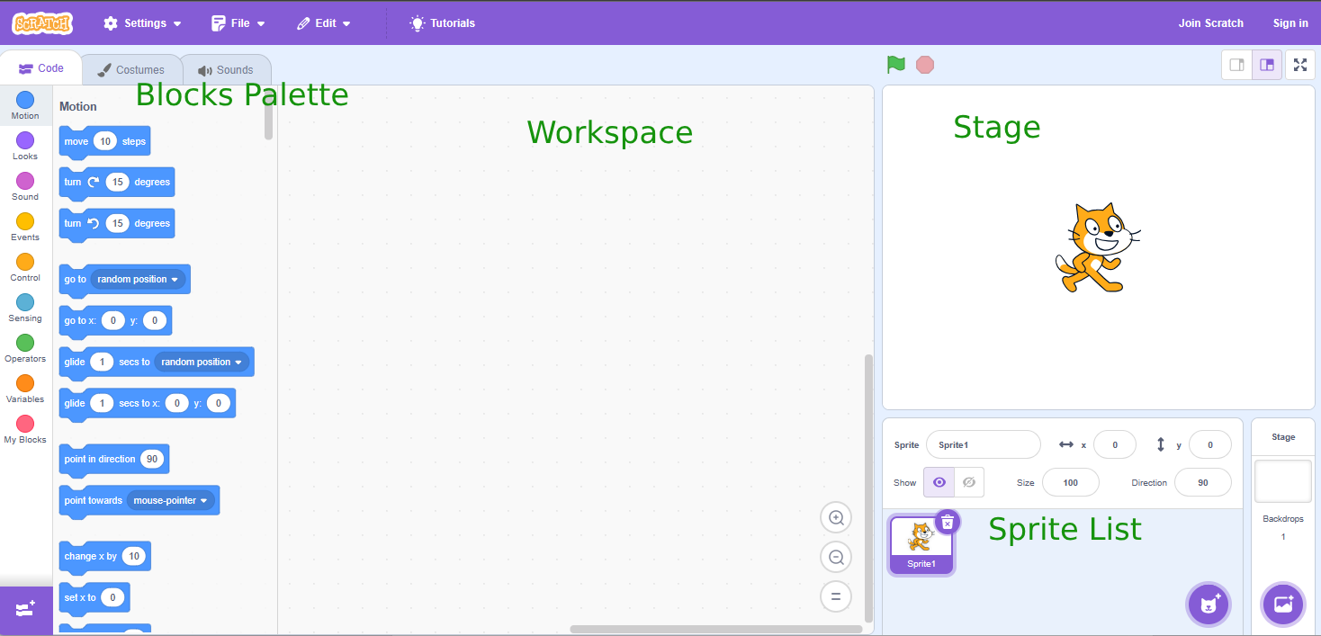This screenshot has width=1321, height=636.
Task: Switch to small stage layout
Action: pyautogui.click(x=1236, y=64)
